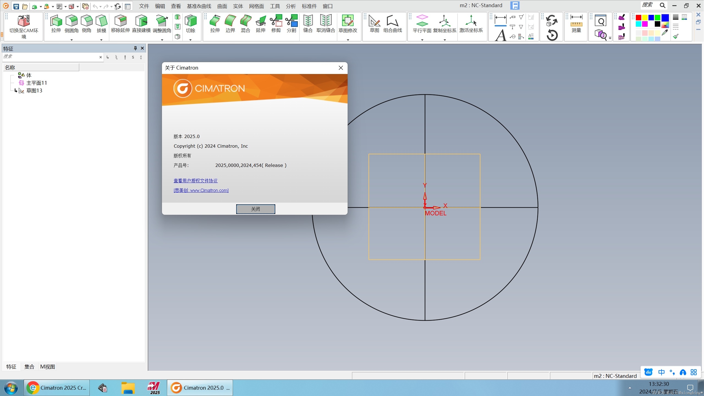Viewport: 704px width, 396px height.
Task: Expand the 平行平面 dropdown arrow
Action: [x=422, y=40]
